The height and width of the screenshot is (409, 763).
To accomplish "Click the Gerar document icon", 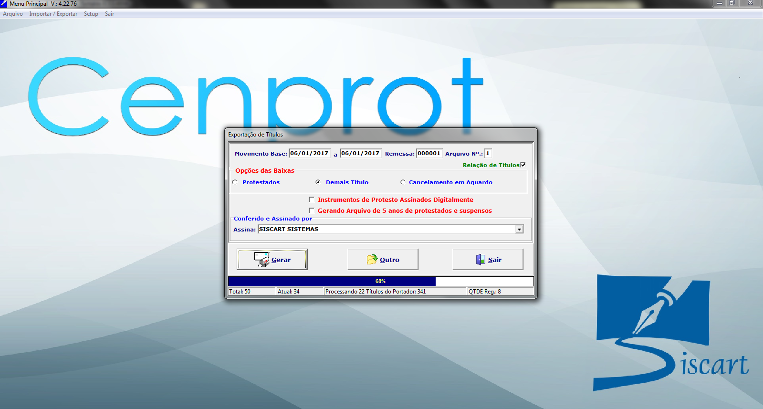I will point(262,259).
